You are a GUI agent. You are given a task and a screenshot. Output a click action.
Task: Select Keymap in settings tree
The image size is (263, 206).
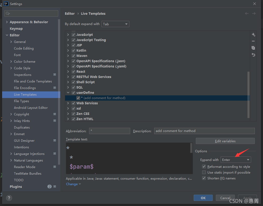tap(16, 29)
